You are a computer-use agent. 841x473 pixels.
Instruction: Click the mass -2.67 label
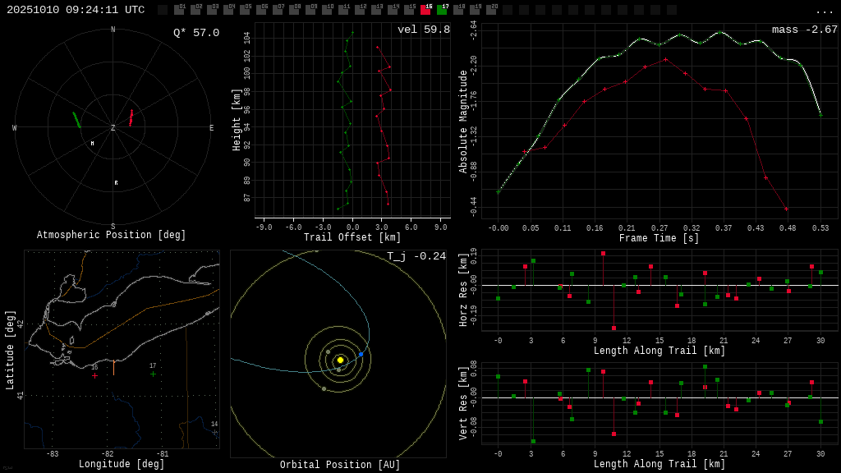click(x=804, y=30)
